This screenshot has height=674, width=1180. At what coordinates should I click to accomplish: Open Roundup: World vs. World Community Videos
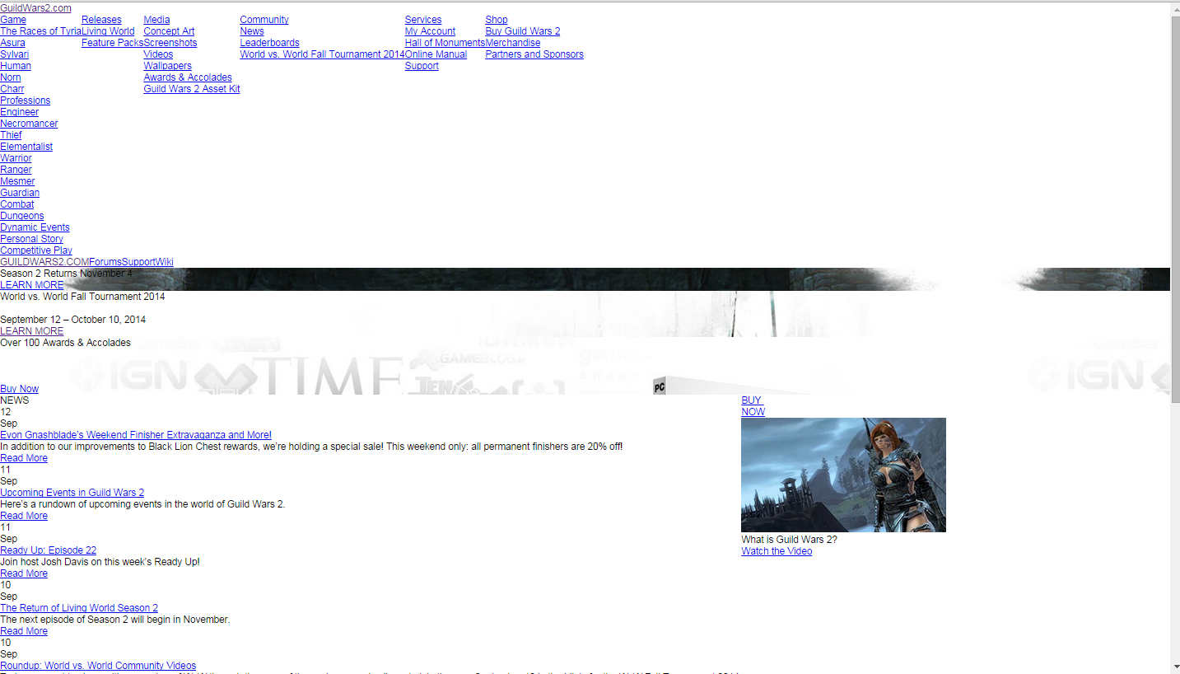click(x=98, y=666)
